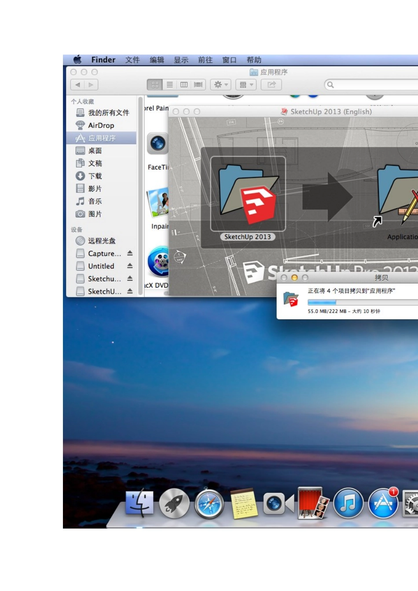The width and height of the screenshot is (418, 591).
Task: Open Launchpad from the Dock
Action: click(x=174, y=503)
